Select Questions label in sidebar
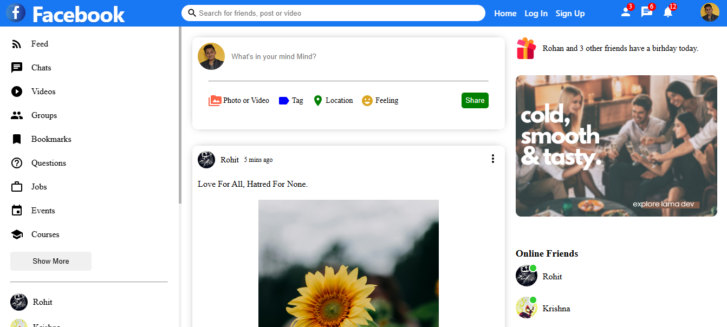 coord(49,163)
